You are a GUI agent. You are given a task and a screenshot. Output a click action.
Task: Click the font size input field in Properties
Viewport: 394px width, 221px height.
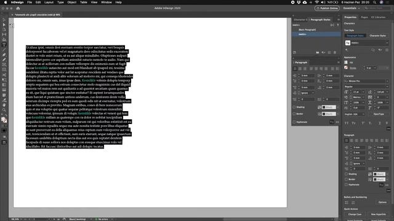tap(357, 92)
